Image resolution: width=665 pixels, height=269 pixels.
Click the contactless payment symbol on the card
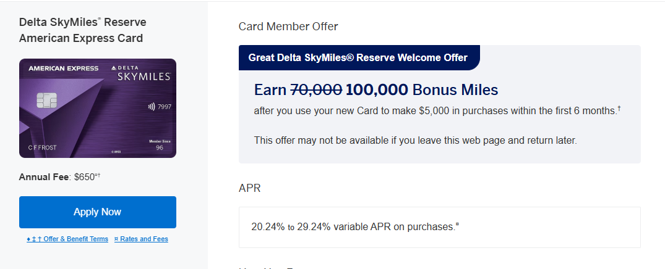152,106
